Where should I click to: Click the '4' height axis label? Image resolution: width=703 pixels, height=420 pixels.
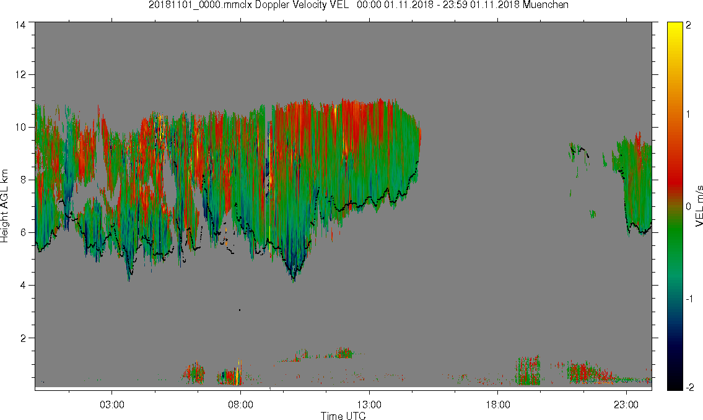point(23,285)
